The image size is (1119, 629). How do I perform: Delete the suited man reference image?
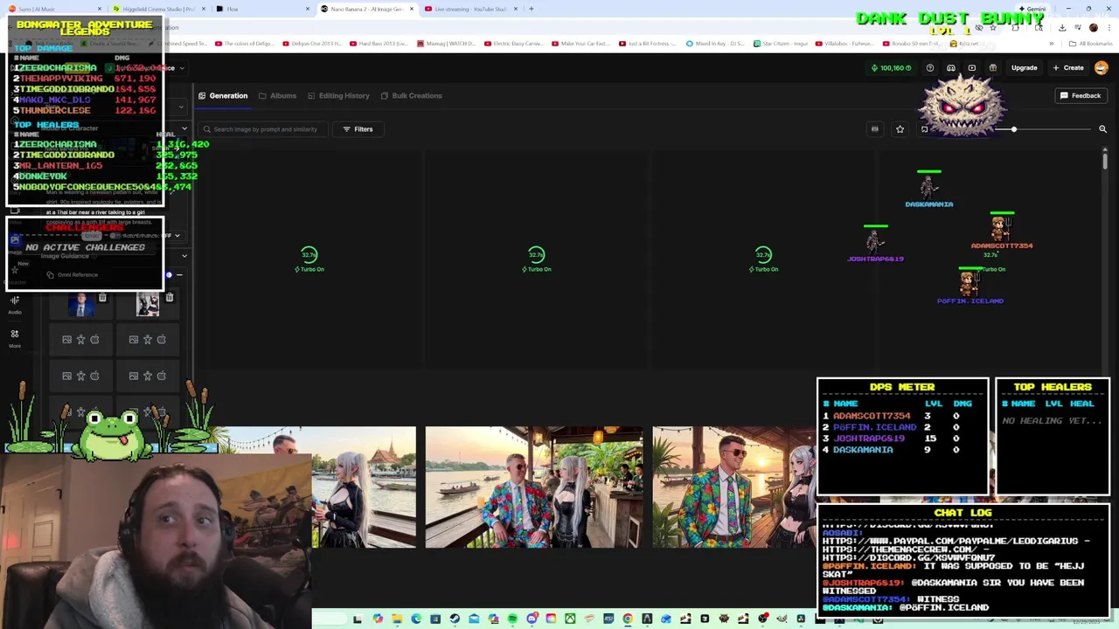tap(102, 298)
